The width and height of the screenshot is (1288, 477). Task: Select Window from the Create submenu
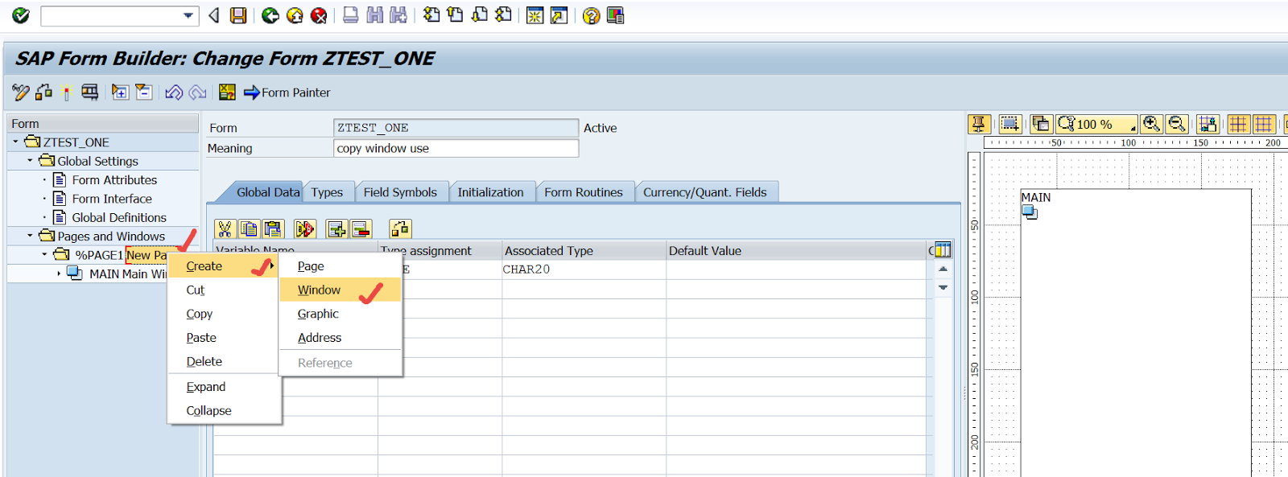point(319,290)
